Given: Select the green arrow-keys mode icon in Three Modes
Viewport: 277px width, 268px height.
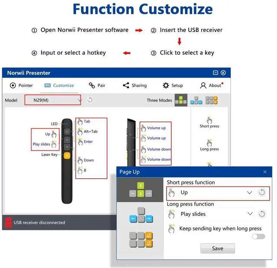Looking at the screenshot, I should [181, 100].
